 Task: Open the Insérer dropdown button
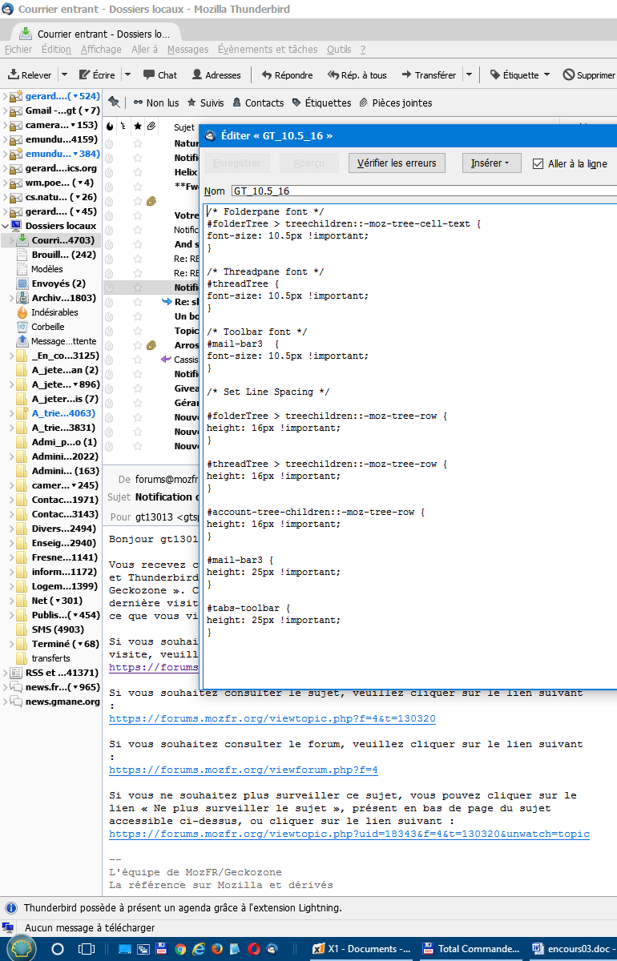pyautogui.click(x=491, y=163)
